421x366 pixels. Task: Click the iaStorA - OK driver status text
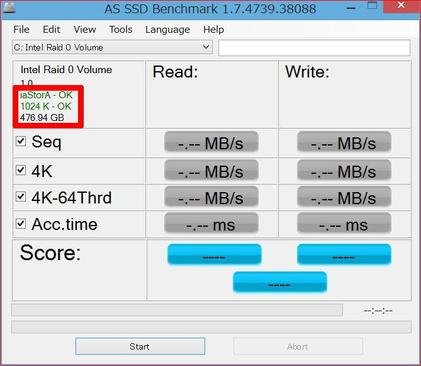point(46,95)
